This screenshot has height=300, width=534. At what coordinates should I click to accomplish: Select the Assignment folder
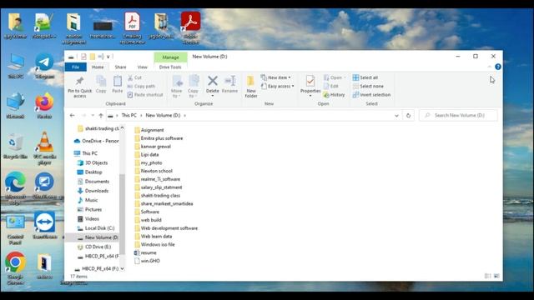[149, 130]
